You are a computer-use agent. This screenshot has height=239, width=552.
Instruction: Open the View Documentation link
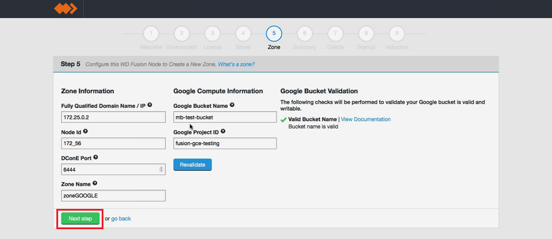(365, 119)
